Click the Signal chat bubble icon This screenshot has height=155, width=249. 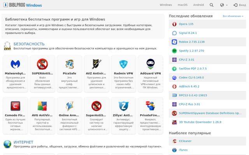click(174, 33)
